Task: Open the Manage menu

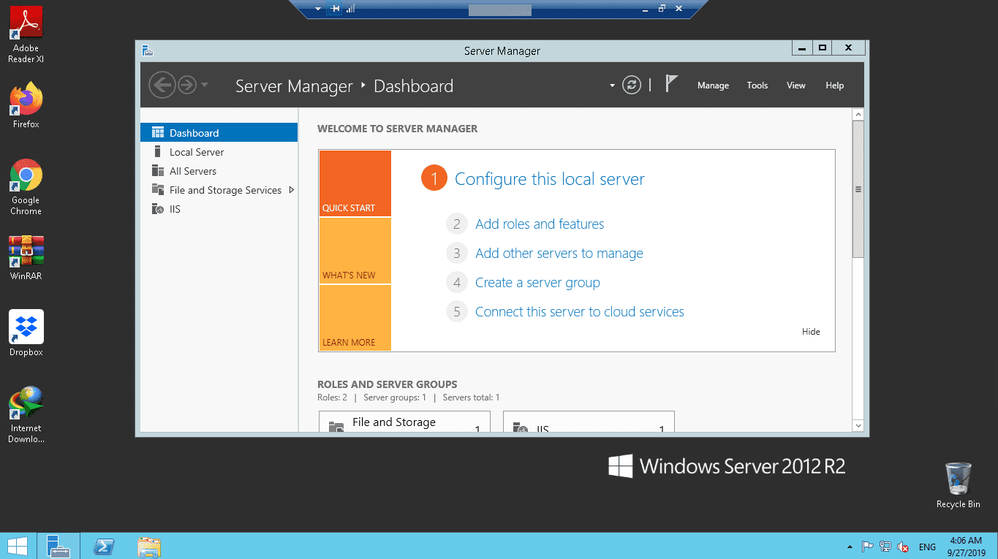Action: [x=713, y=85]
